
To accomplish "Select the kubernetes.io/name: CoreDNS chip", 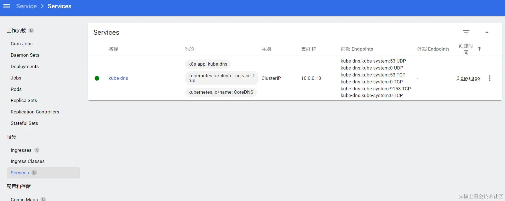I will pos(221,92).
